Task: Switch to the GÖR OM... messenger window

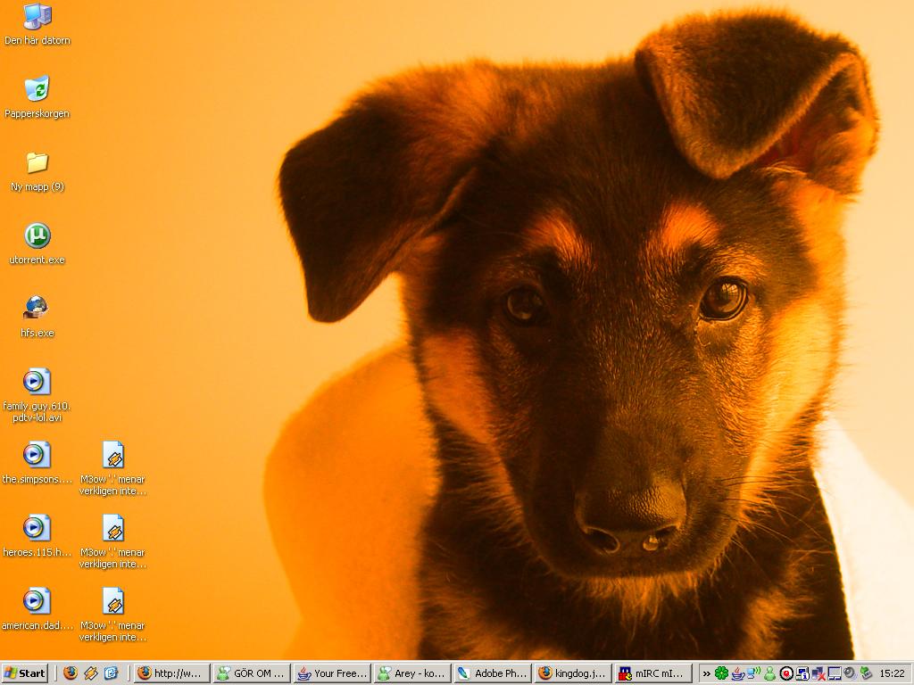Action: (253, 673)
